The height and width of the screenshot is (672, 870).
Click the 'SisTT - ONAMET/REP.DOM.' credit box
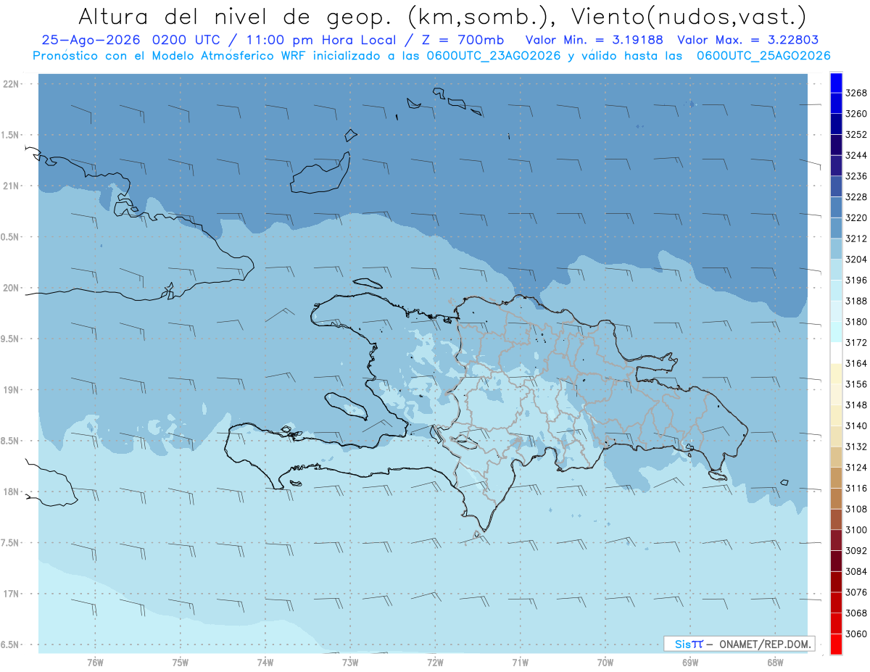[739, 644]
